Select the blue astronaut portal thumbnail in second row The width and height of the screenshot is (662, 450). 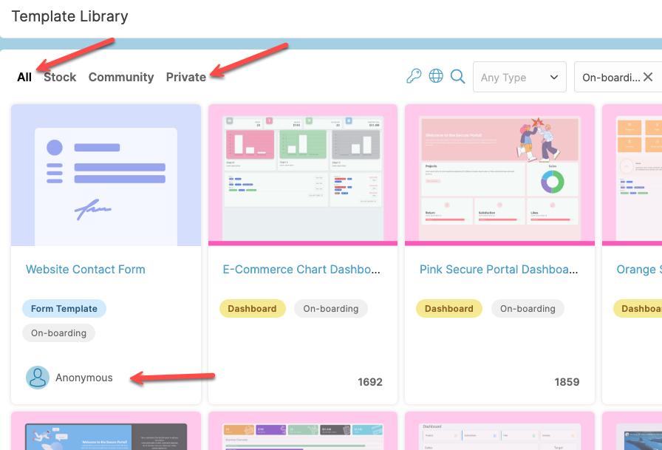[106, 431]
